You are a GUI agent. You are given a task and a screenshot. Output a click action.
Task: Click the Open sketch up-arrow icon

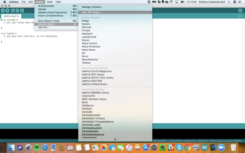click(x=17, y=10)
